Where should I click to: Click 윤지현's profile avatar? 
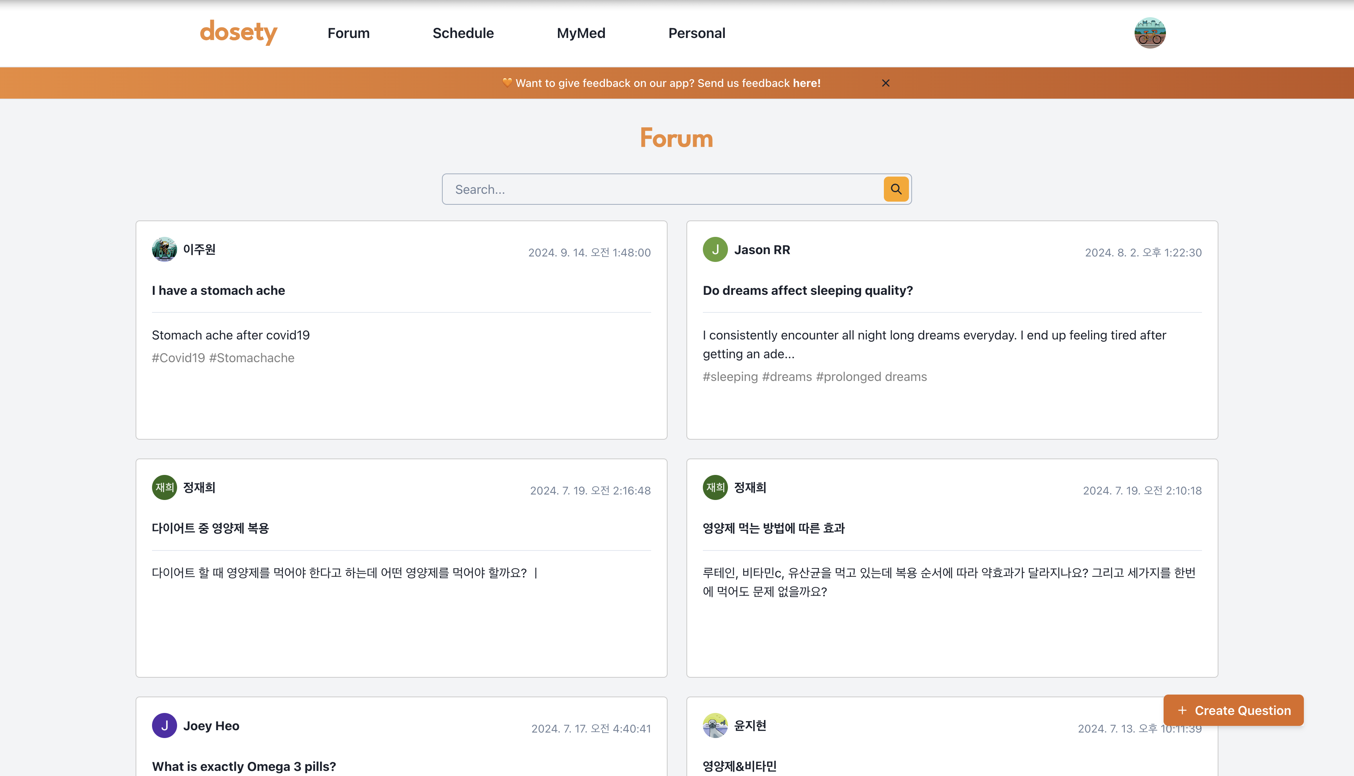715,726
